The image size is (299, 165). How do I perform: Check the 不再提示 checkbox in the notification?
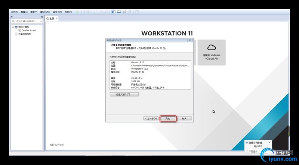[247, 152]
